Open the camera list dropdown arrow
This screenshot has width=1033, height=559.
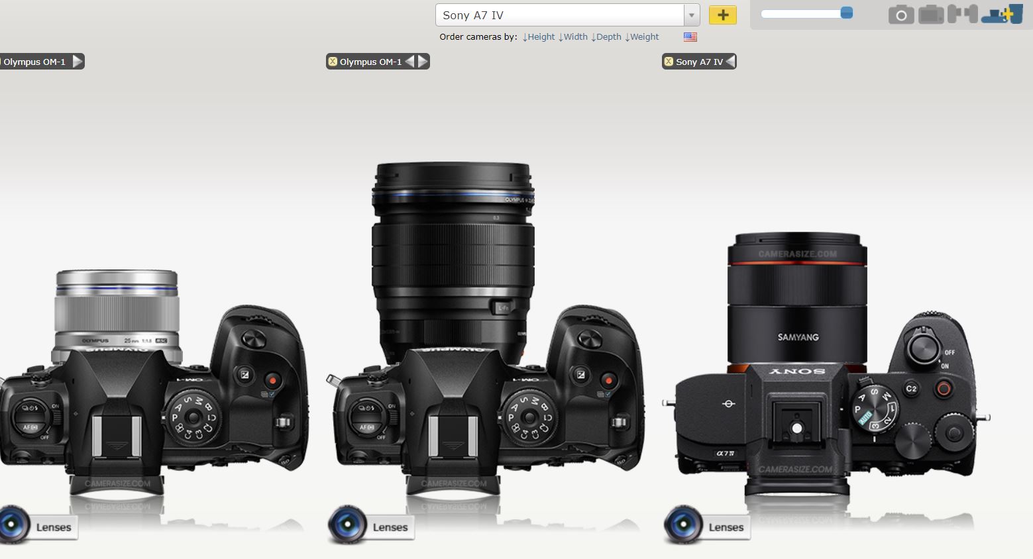(692, 15)
